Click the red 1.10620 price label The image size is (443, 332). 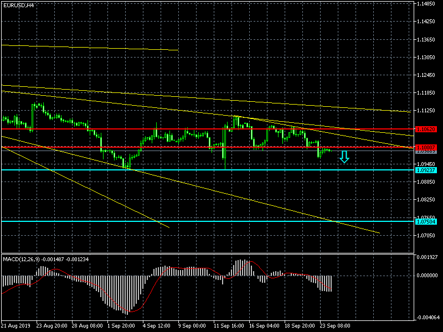(x=426, y=129)
